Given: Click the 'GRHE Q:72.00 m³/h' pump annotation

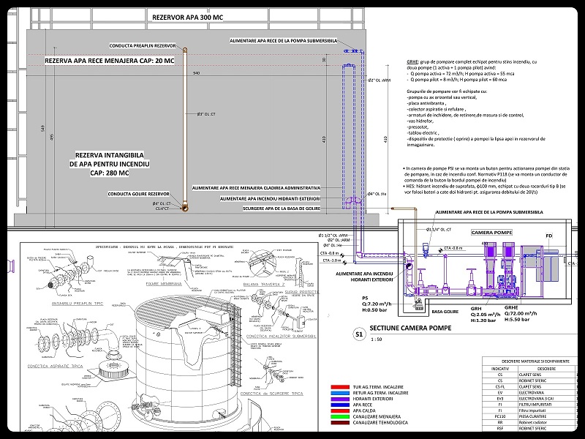Looking at the screenshot, I should [x=521, y=314].
